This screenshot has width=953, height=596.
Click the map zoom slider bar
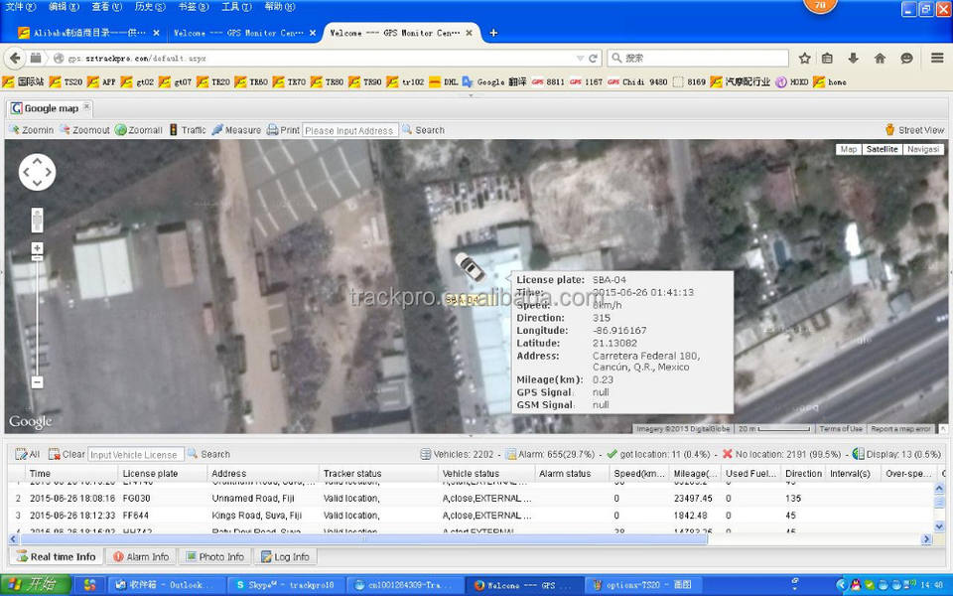tap(37, 318)
